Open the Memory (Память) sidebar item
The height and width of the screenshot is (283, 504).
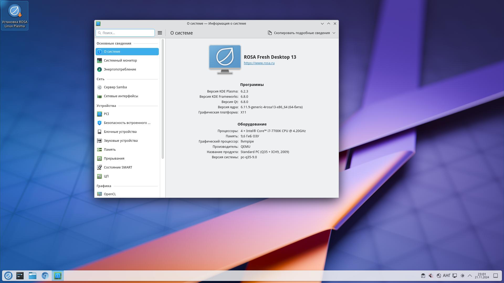tap(109, 150)
